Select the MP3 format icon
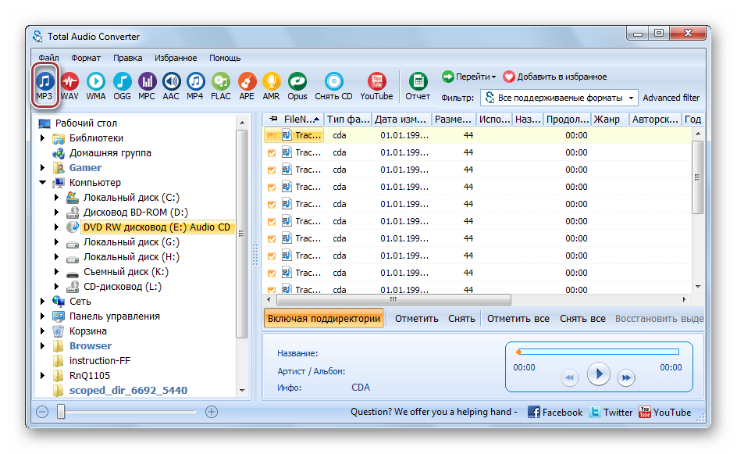737x454 pixels. tap(45, 85)
